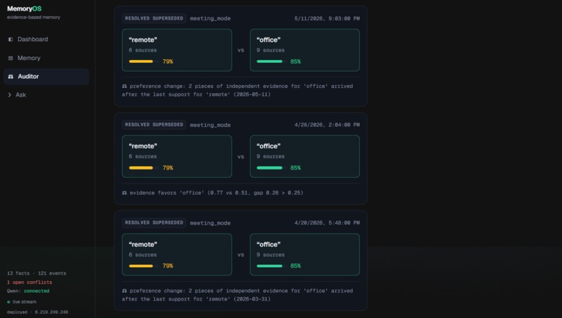The height and width of the screenshot is (318, 562).
Task: Select the "office" card in the 5/11/2026 conflict
Action: pyautogui.click(x=305, y=50)
